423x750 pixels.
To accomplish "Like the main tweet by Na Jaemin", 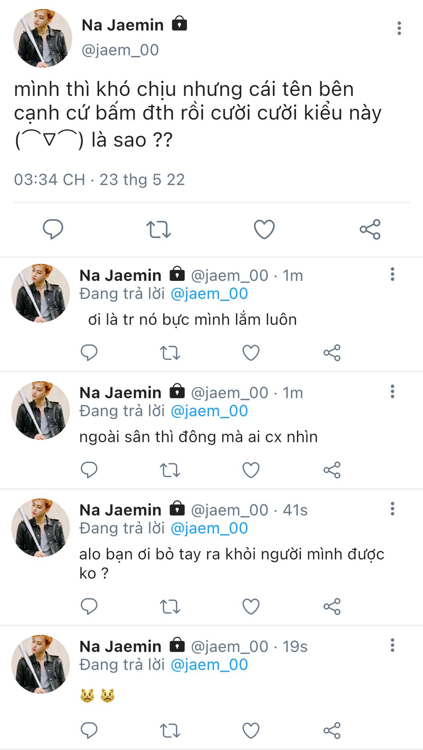I will tap(264, 229).
